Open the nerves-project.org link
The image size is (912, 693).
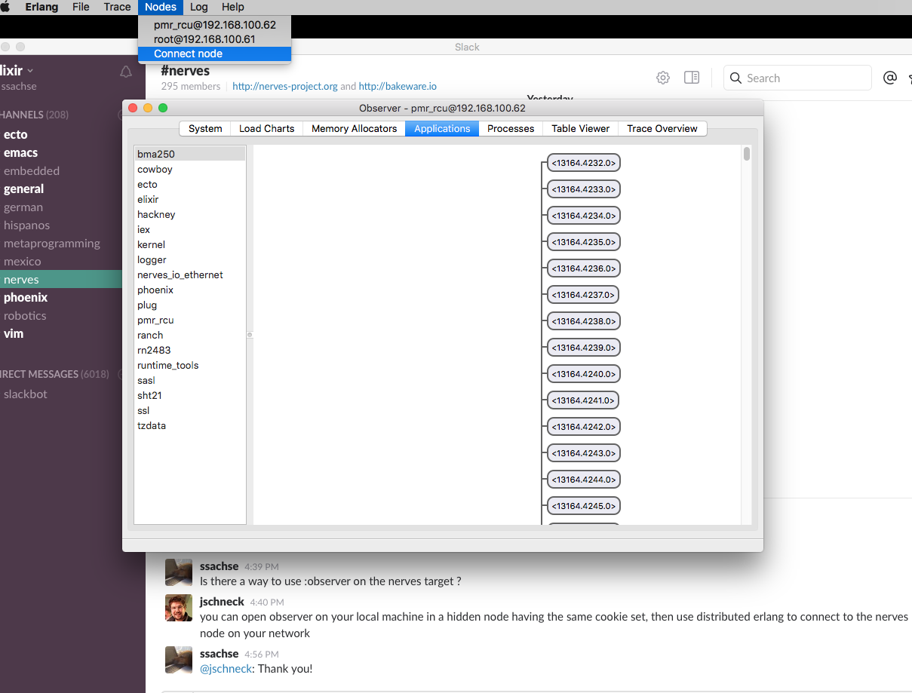(x=285, y=87)
